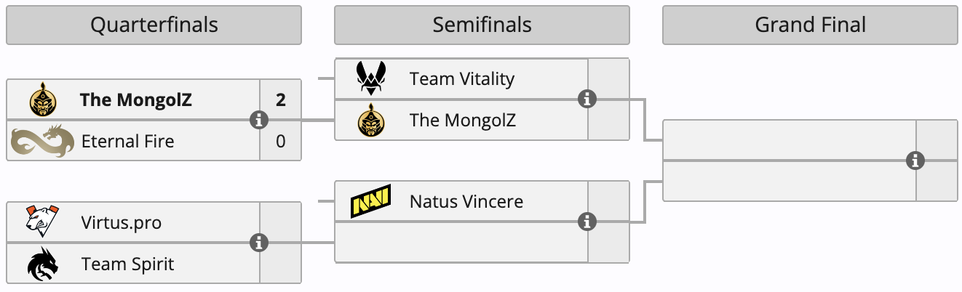The width and height of the screenshot is (962, 292).
Task: Click The MongolZ logo in Semifinals
Action: coord(371,120)
